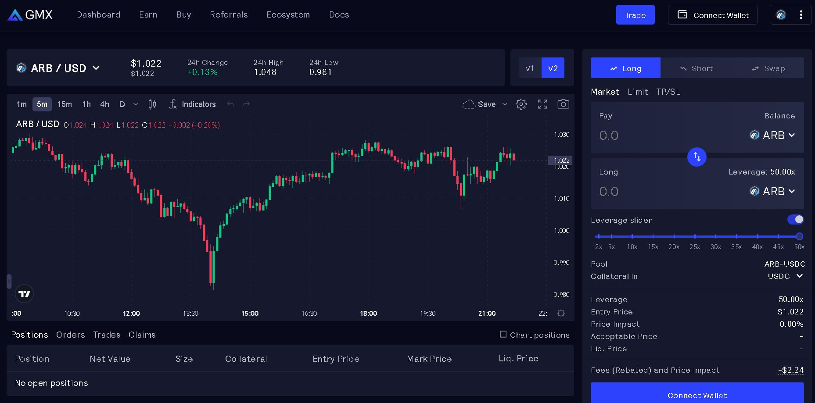Go to Buy page
This screenshot has width=815, height=403.
183,15
